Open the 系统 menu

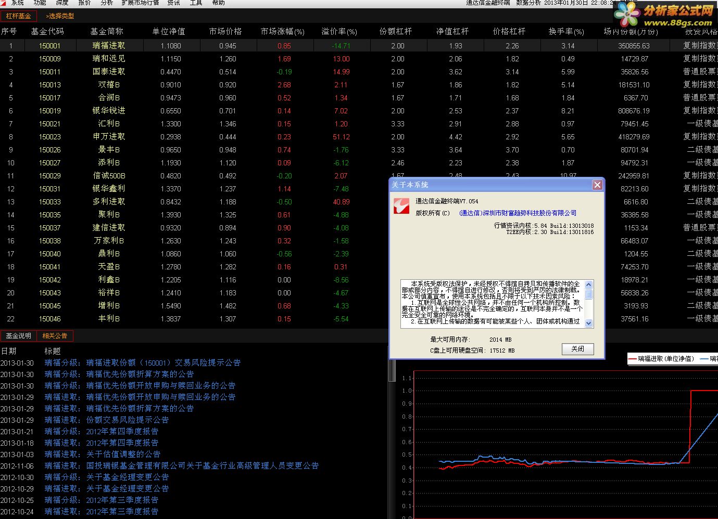(18, 3)
